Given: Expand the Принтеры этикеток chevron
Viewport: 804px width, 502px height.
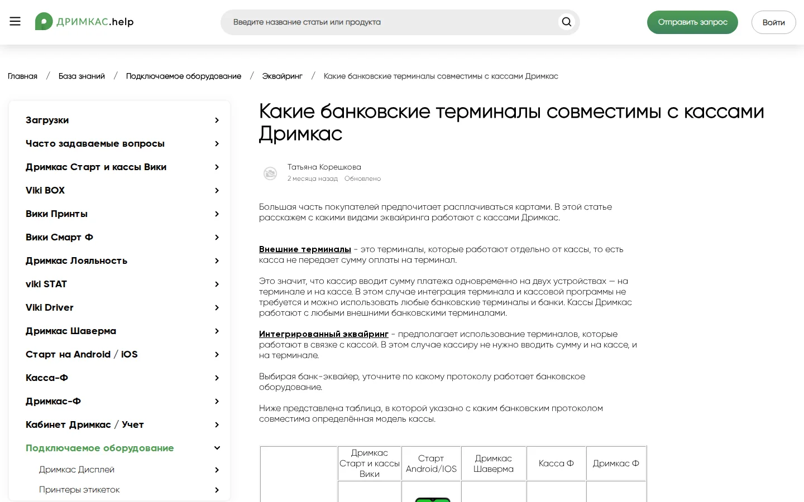Looking at the screenshot, I should 217,490.
